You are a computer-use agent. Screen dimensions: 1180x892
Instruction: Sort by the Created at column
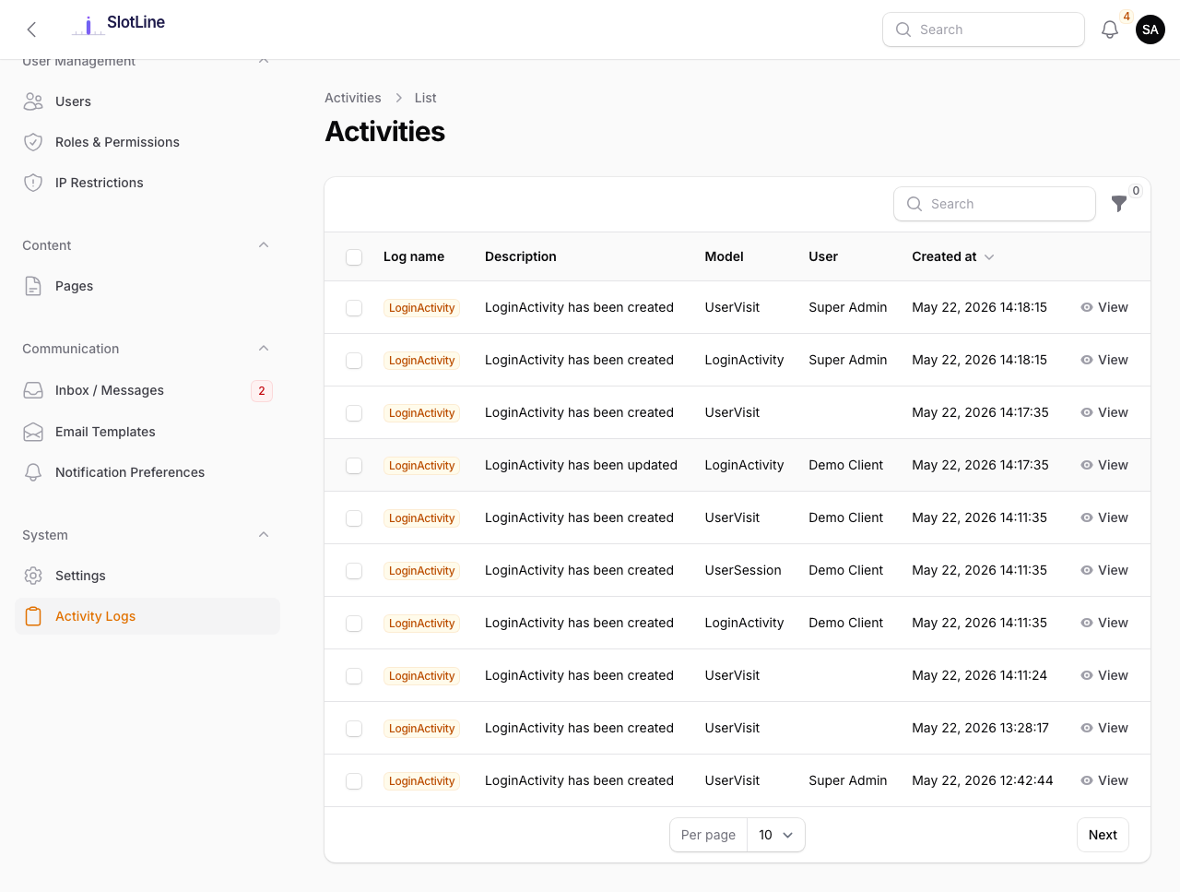pos(952,256)
